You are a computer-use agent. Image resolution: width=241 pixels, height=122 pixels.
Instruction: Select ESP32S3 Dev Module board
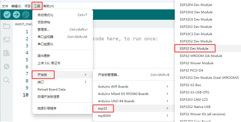[x=208, y=27]
